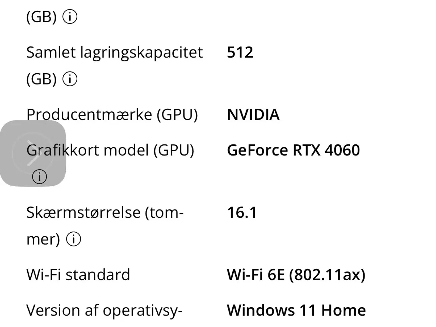Open info icon for Samlet lagringskapacitet (GB)
The height and width of the screenshot is (327, 436).
point(70,79)
